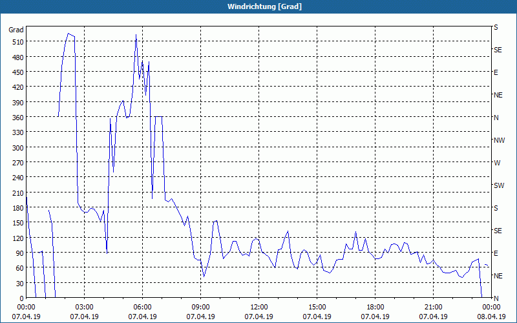Select the W compass direction label

point(496,163)
